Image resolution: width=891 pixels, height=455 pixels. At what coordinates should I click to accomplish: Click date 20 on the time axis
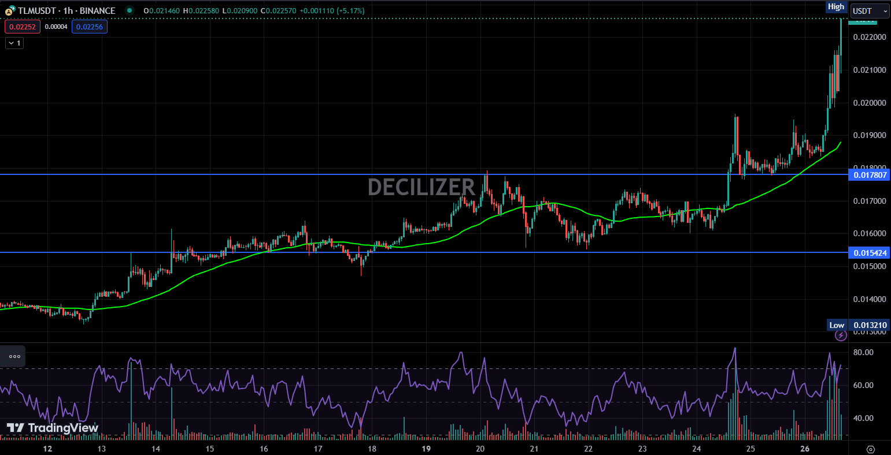click(x=480, y=449)
